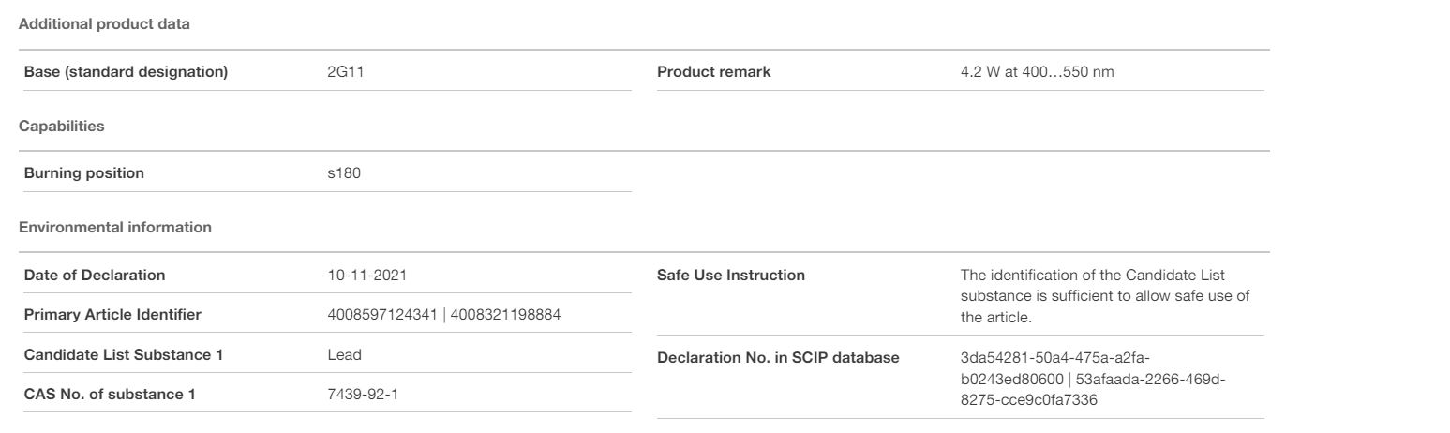1450x433 pixels.
Task: Click the Environmental information heading
Action: point(115,227)
